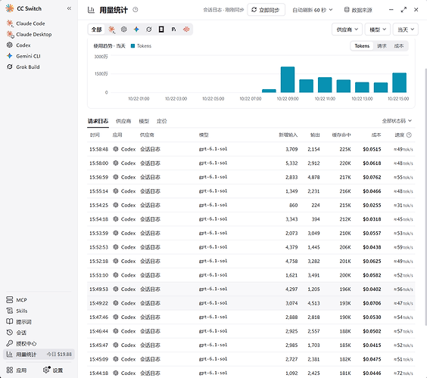The width and height of the screenshot is (427, 378).
Task: Filter usage by black square app icon
Action: 161,29
